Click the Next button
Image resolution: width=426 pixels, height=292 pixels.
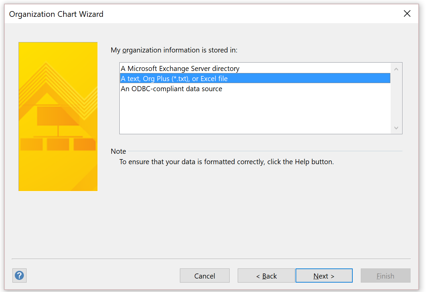[x=323, y=276]
